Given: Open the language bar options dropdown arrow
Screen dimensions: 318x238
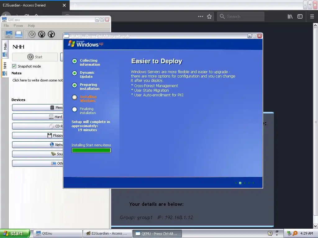Looking at the screenshot, I should coord(277,235).
